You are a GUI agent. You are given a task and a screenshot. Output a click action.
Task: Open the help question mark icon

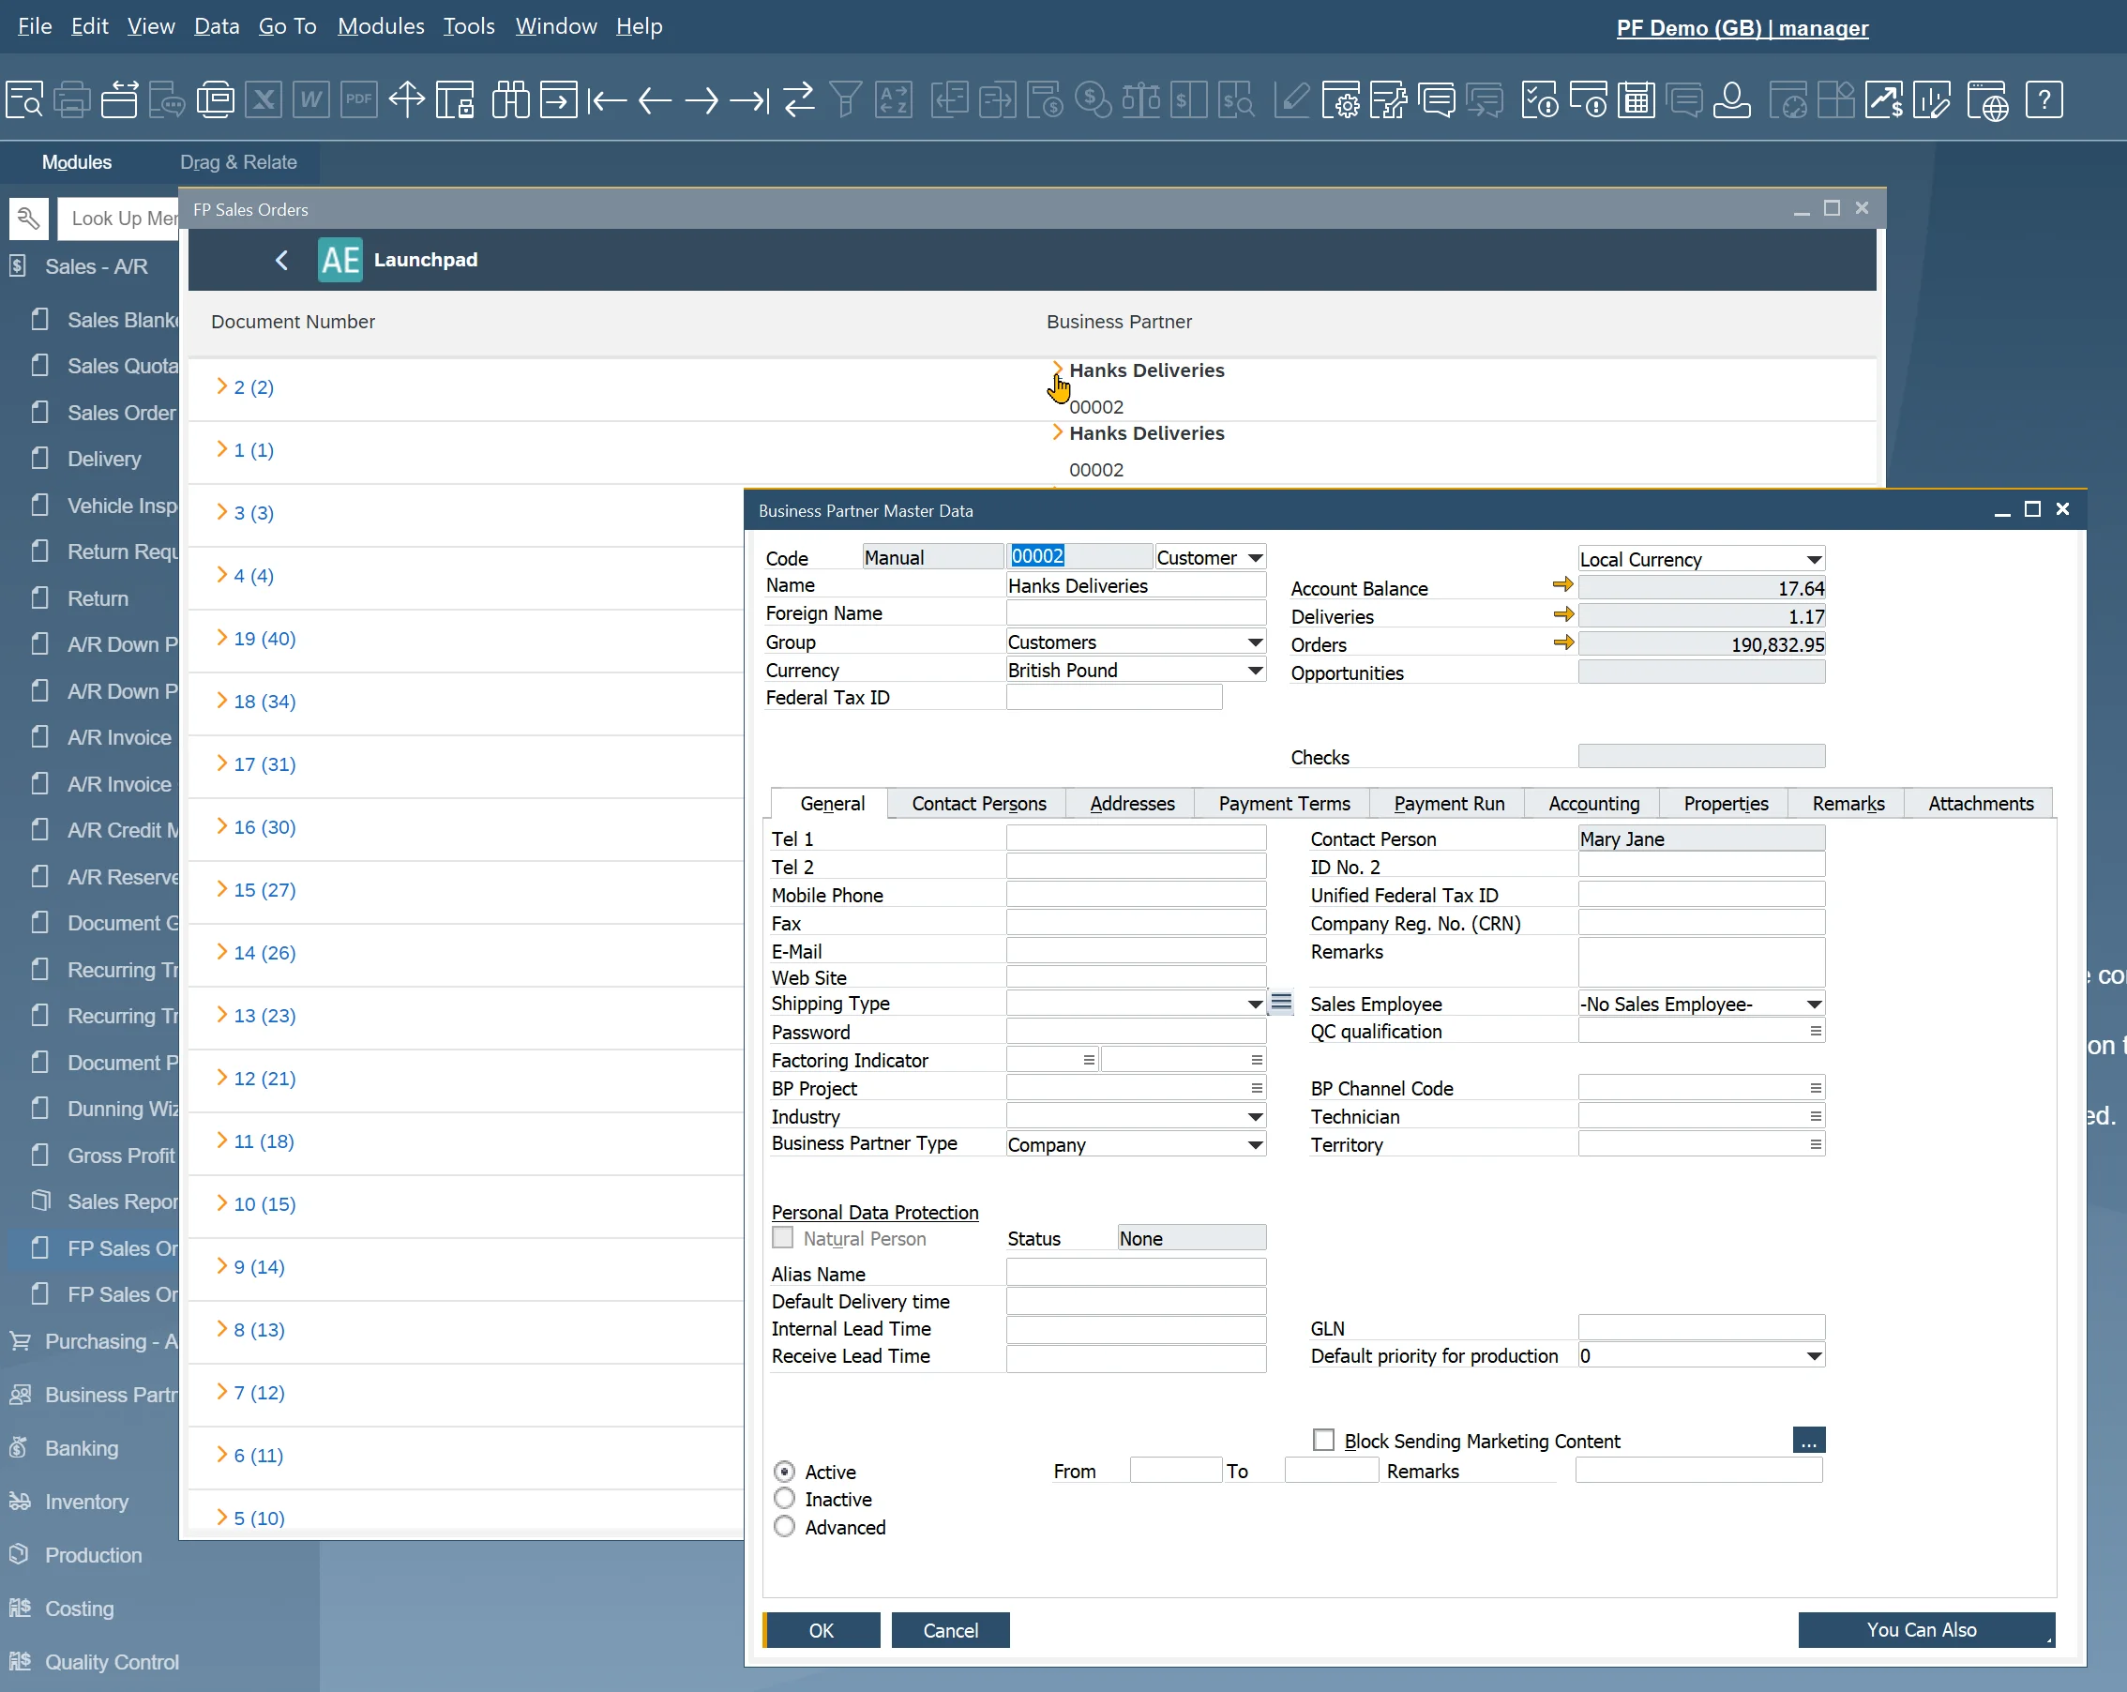point(2044,100)
